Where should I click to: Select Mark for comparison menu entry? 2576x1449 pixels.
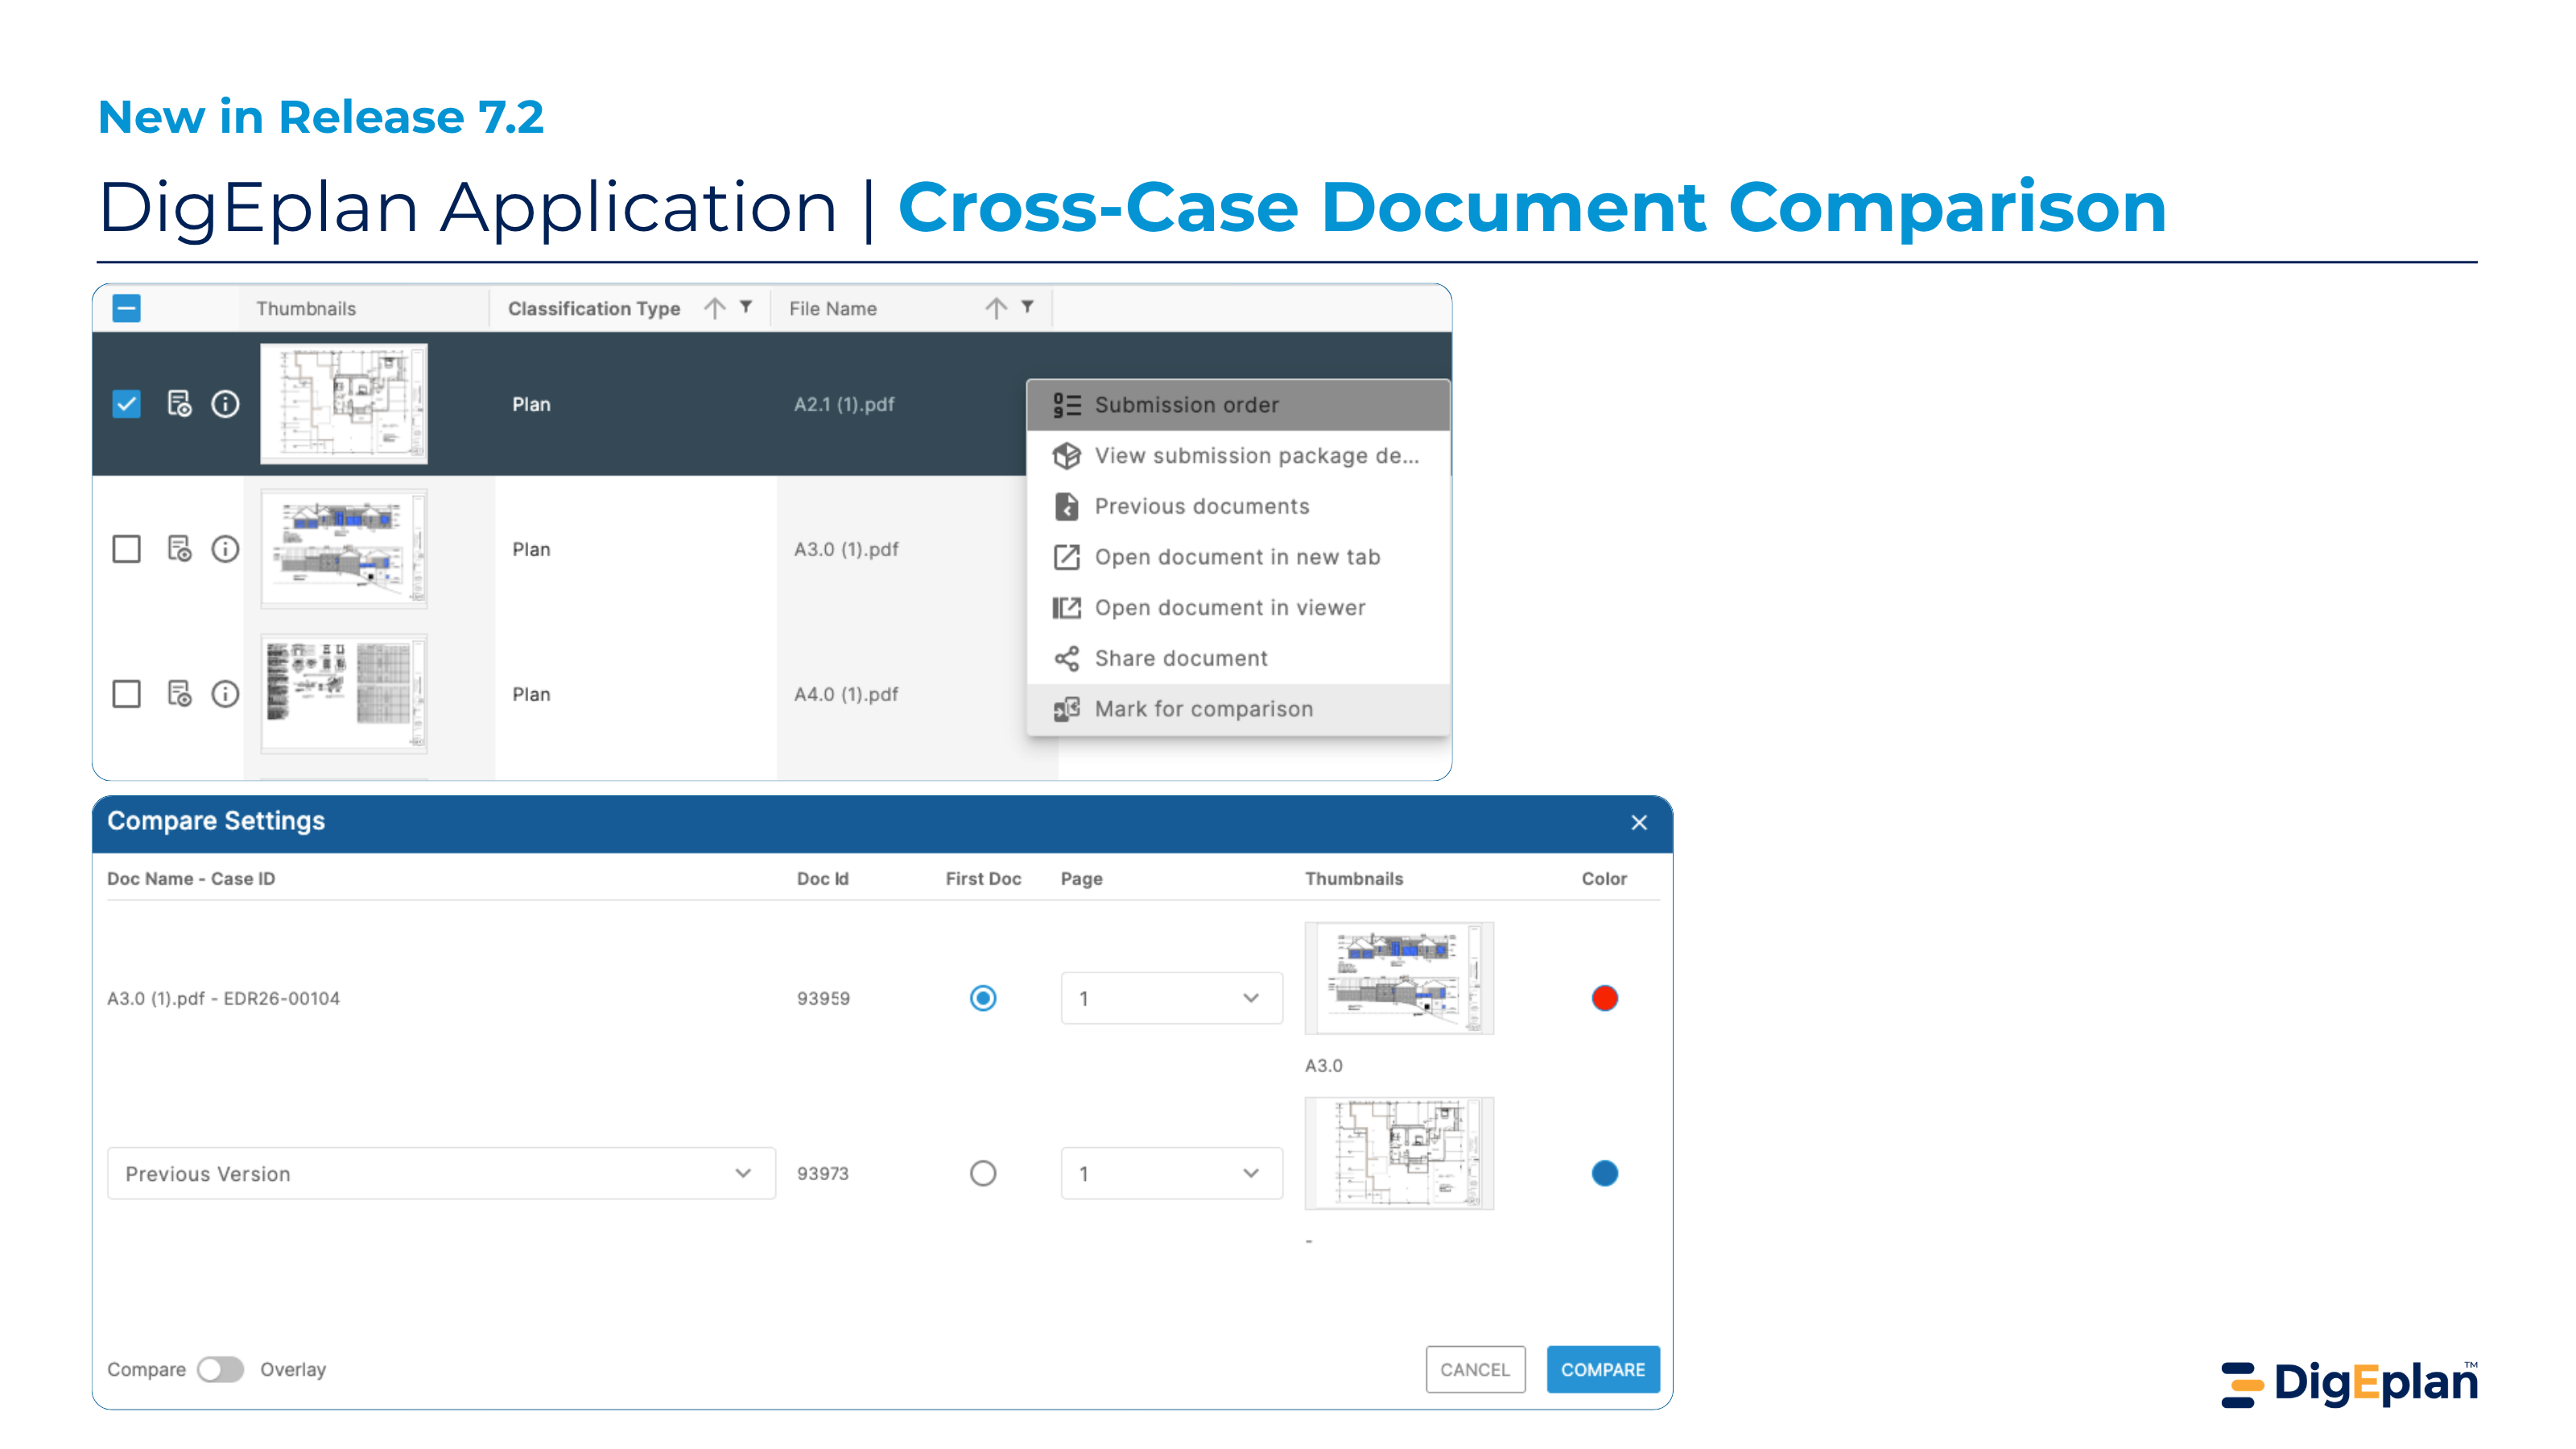[x=1238, y=709]
